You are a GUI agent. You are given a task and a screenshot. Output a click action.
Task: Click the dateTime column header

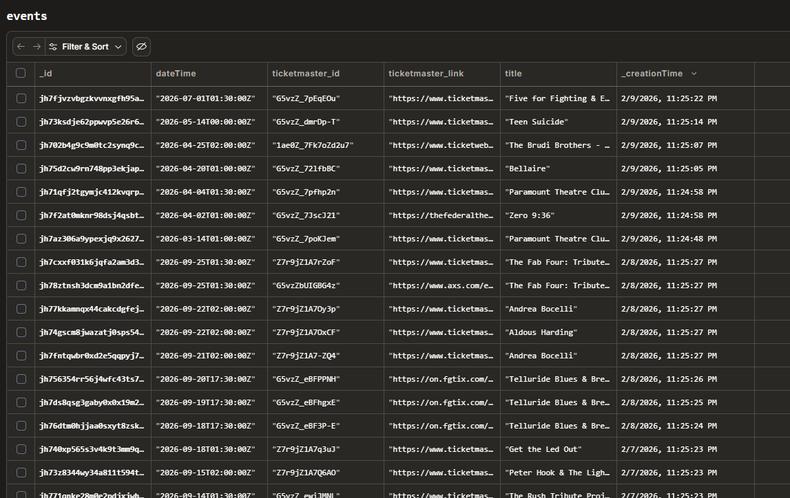point(209,74)
